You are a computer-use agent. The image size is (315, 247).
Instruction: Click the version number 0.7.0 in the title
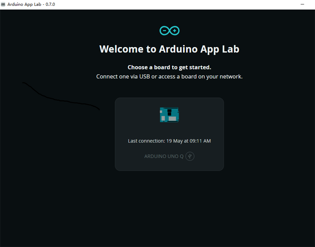[50, 4]
